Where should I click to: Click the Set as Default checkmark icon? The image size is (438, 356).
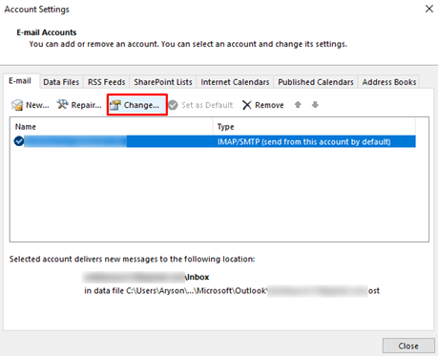[173, 105]
